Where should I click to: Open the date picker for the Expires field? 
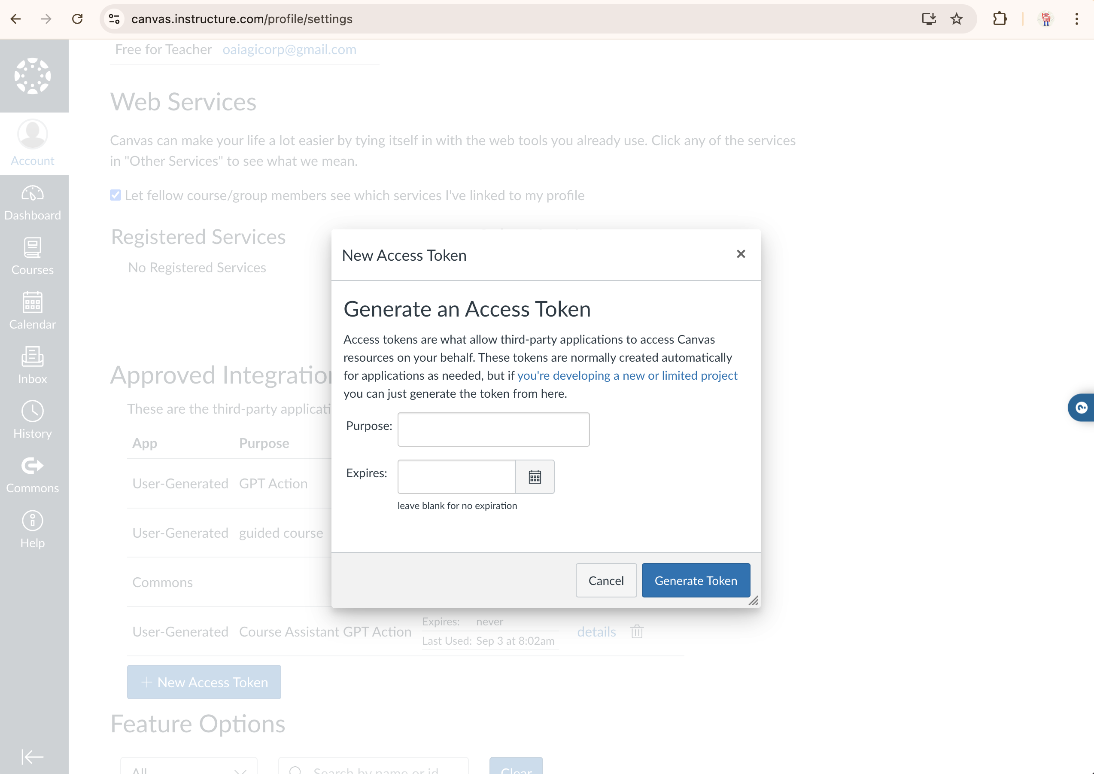point(535,477)
